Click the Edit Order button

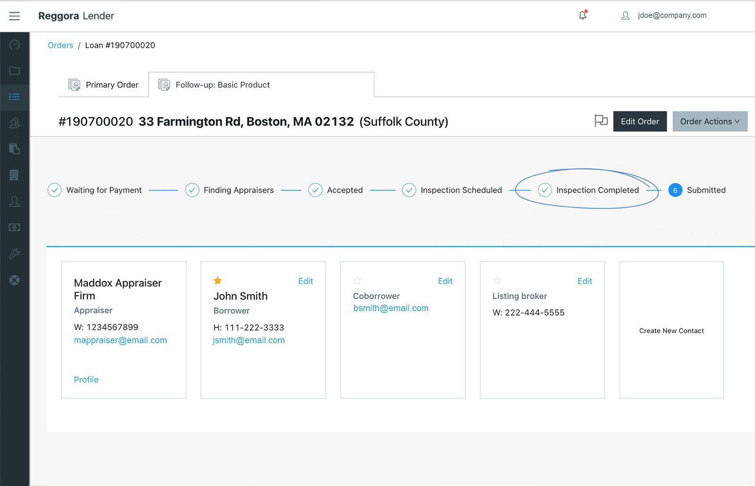[x=639, y=121]
